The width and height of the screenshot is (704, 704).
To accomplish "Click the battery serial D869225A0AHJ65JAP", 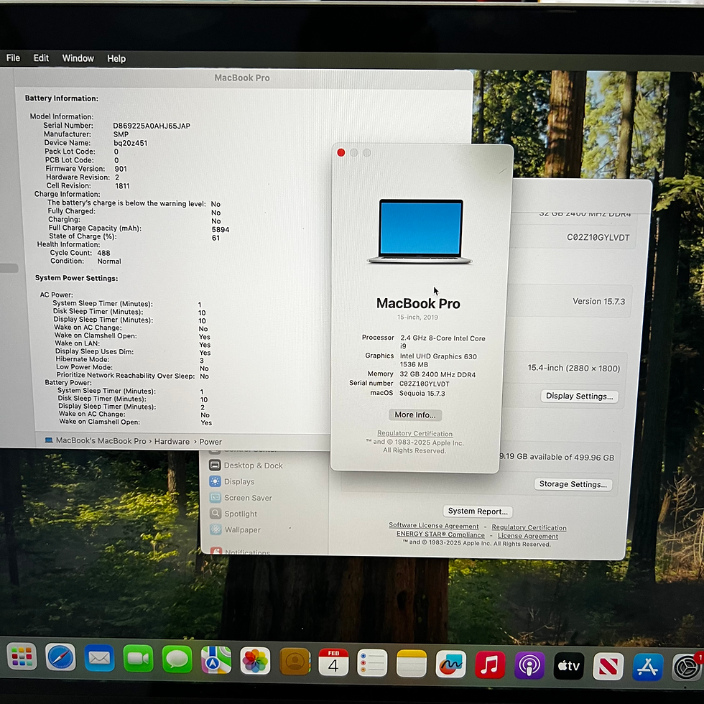I will [x=152, y=126].
